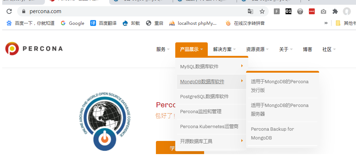Expand the 服务 navigation menu

coord(163,49)
